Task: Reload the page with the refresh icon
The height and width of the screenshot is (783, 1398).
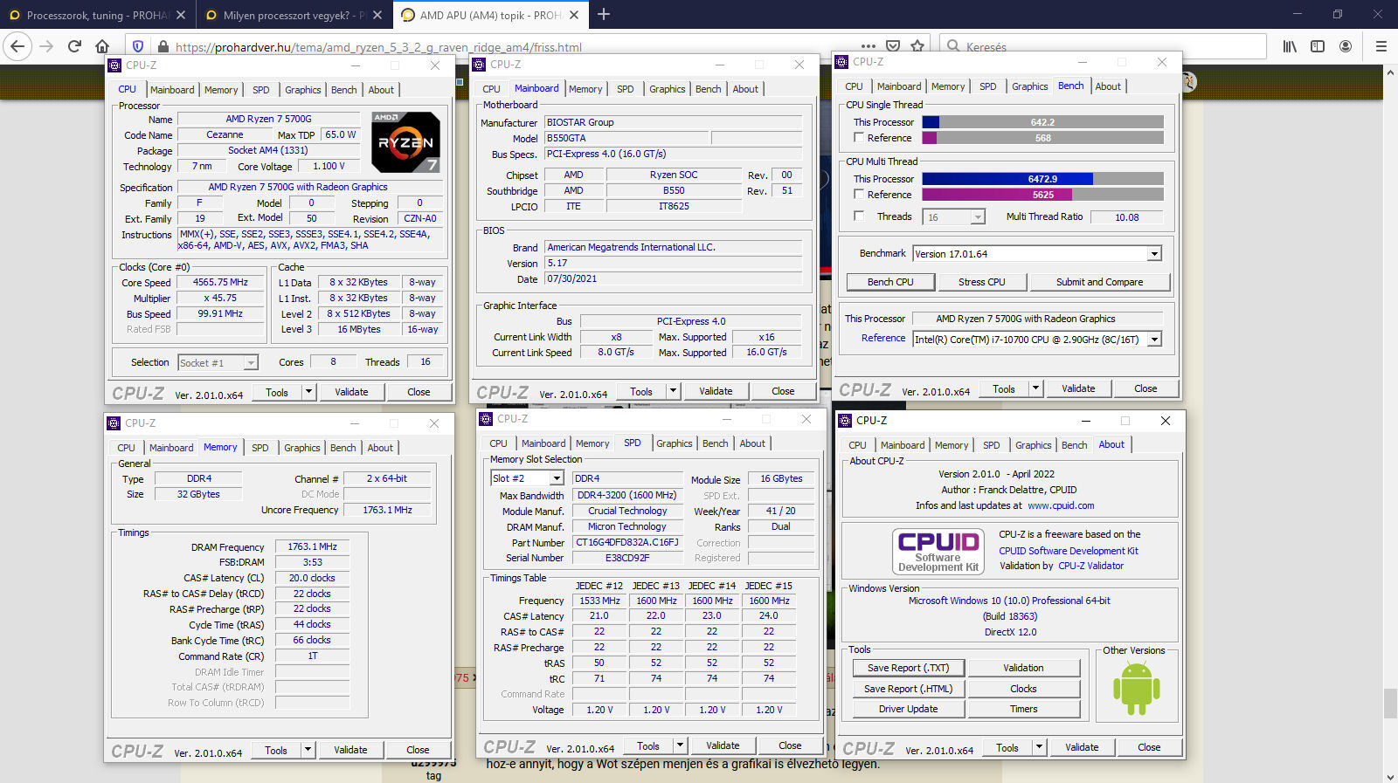Action: click(x=75, y=46)
